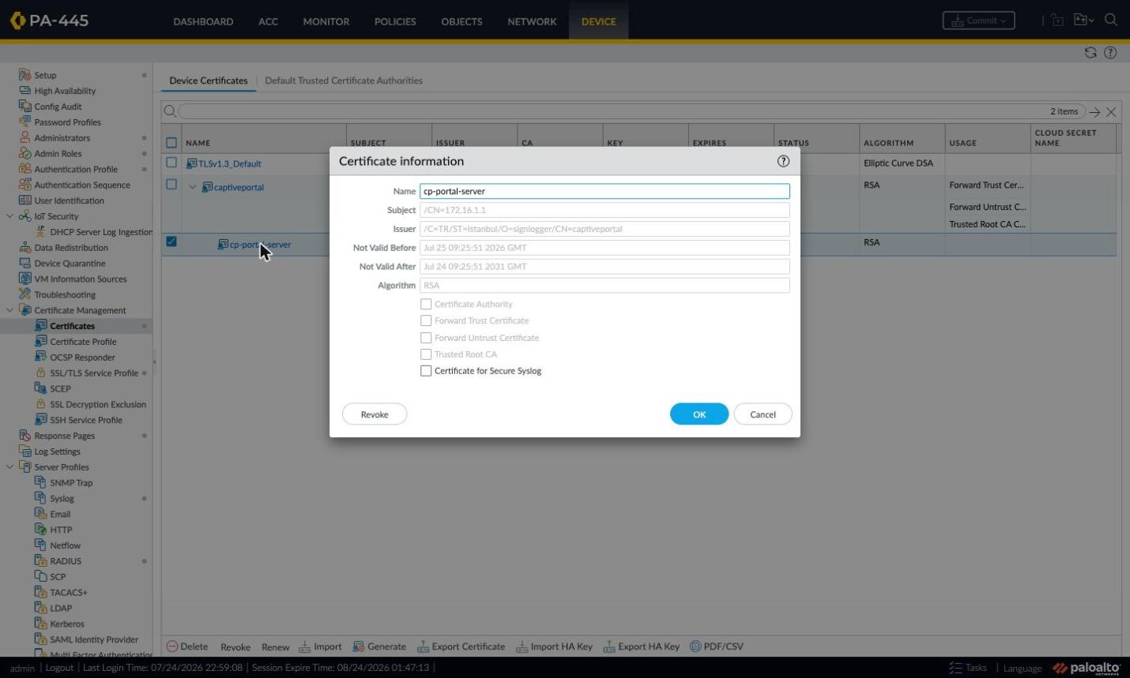Open help icon in Certificate information dialog
Image resolution: width=1130 pixels, height=678 pixels.
pos(783,161)
